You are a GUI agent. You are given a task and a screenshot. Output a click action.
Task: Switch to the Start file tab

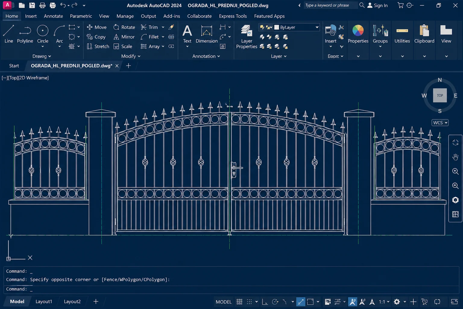pos(14,66)
